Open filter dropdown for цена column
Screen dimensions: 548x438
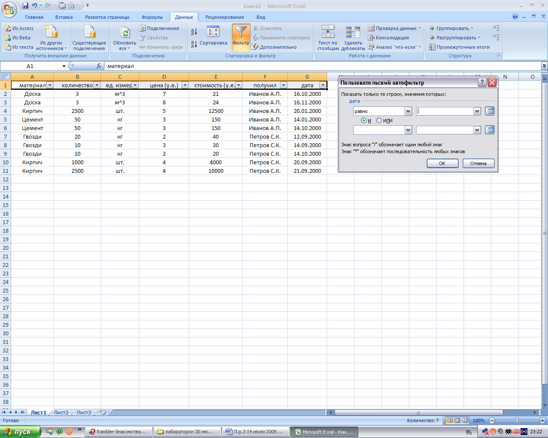(185, 85)
